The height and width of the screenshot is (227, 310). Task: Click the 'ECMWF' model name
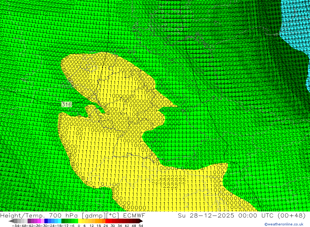tap(134, 215)
